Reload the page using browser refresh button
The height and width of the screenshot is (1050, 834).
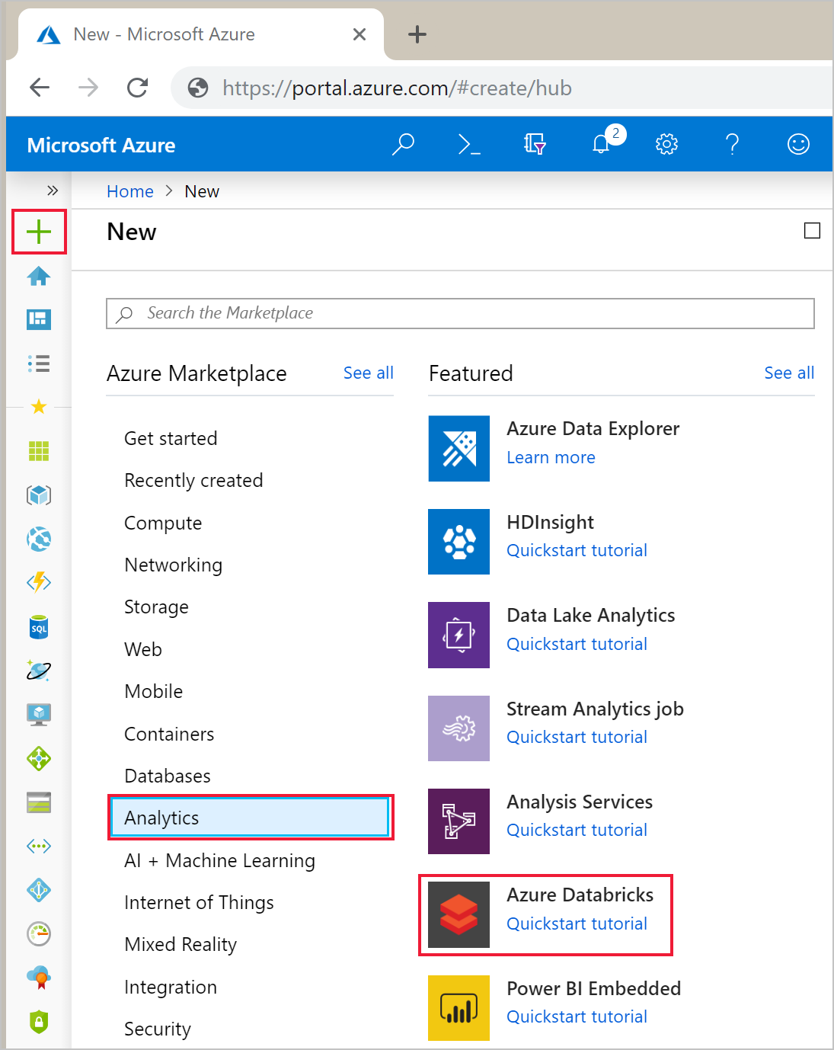(137, 88)
